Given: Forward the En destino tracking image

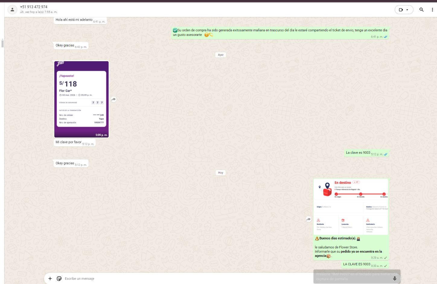Looking at the screenshot, I should [x=308, y=219].
